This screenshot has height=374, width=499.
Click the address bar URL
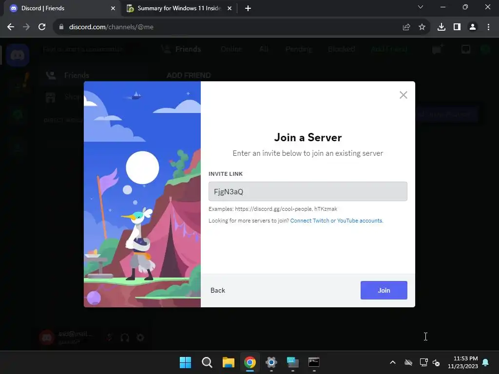pyautogui.click(x=112, y=27)
